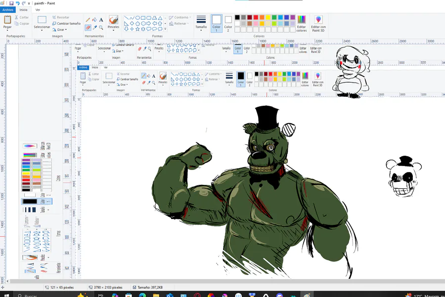Click the Cortar button
This screenshot has width=445, height=297.
point(22,17)
